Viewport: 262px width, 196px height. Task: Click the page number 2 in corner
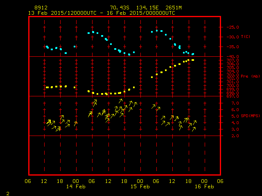click(x=8, y=194)
